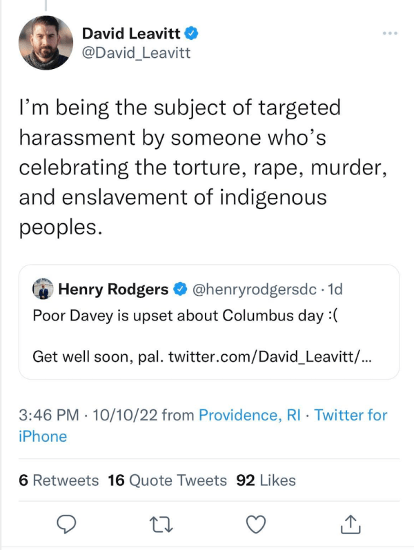Open the Henry Rodgers name in quoted tweet
This screenshot has height=550, width=414.
[x=113, y=289]
